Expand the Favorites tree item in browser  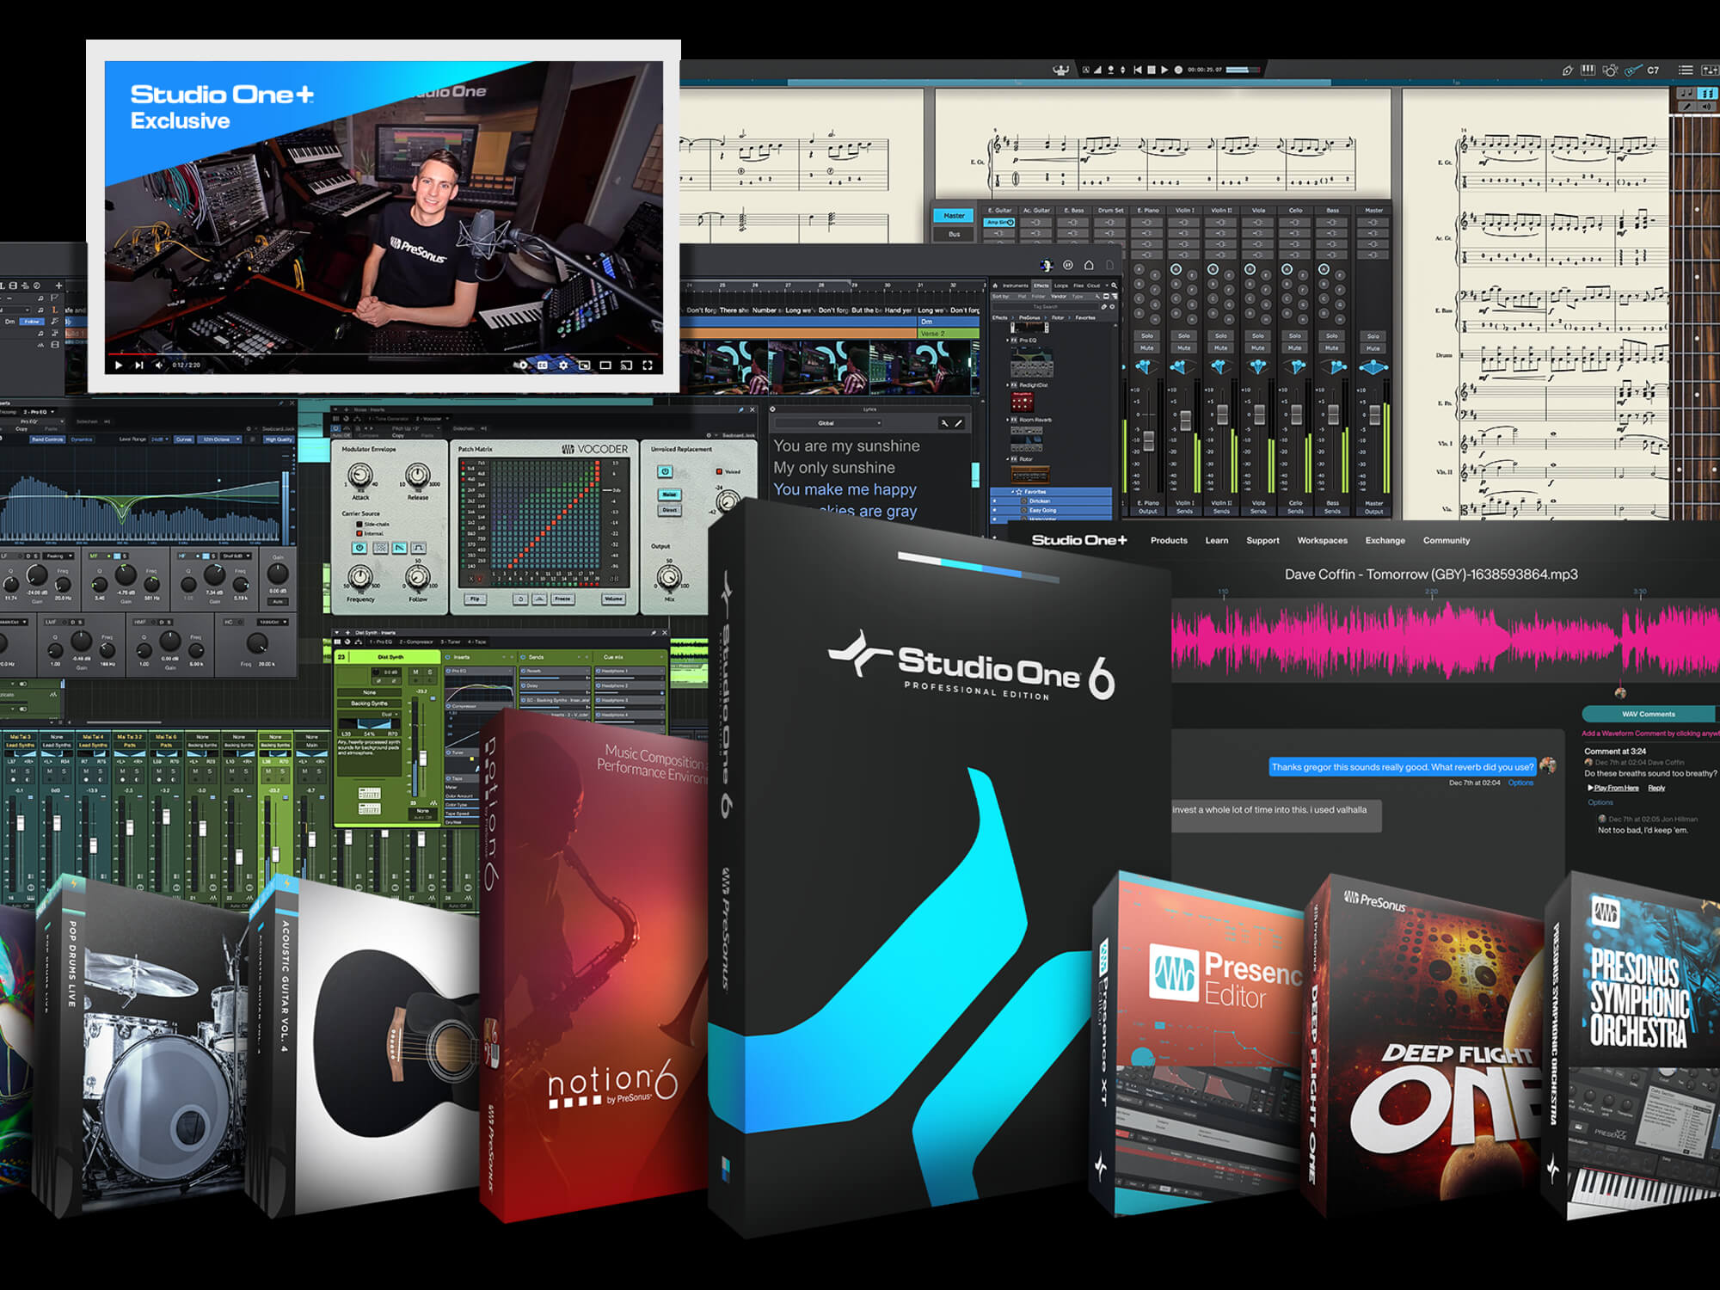tap(1011, 491)
